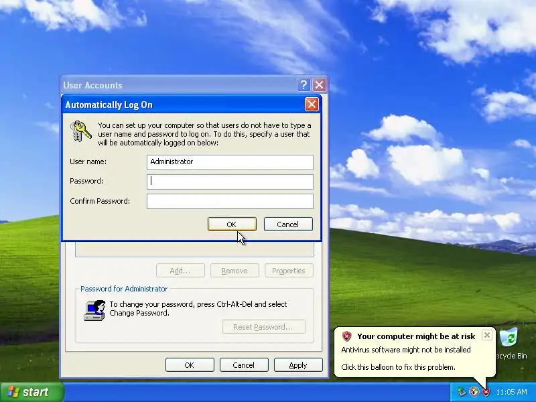Click the keys icon in logon dialog
Screen dimensions: 536x402
pyautogui.click(x=80, y=131)
